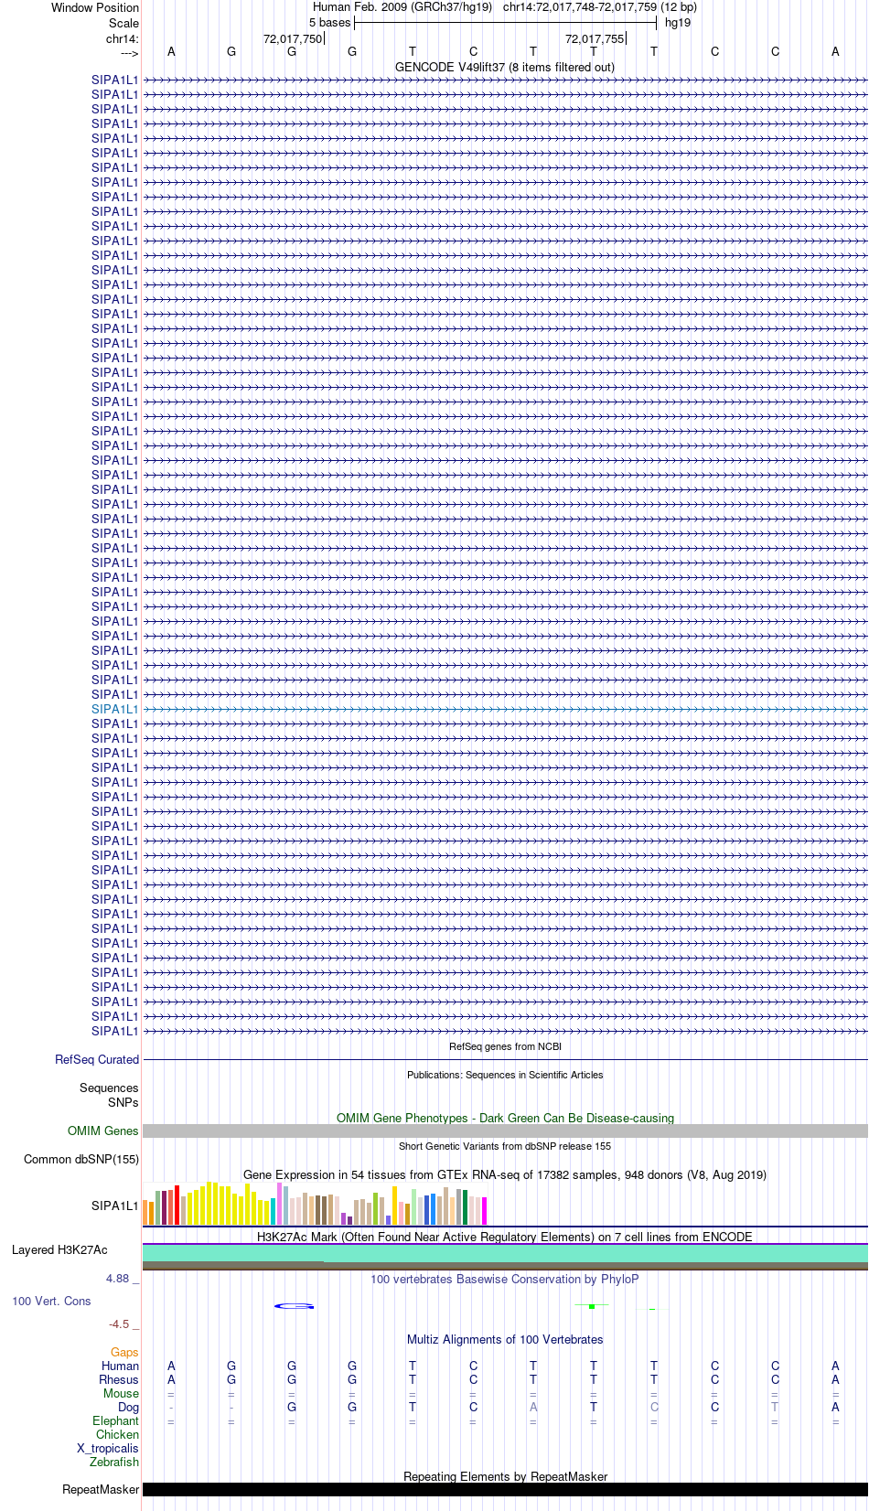Click the 72,017,755 ruler coordinate
The height and width of the screenshot is (1511, 869).
595,38
